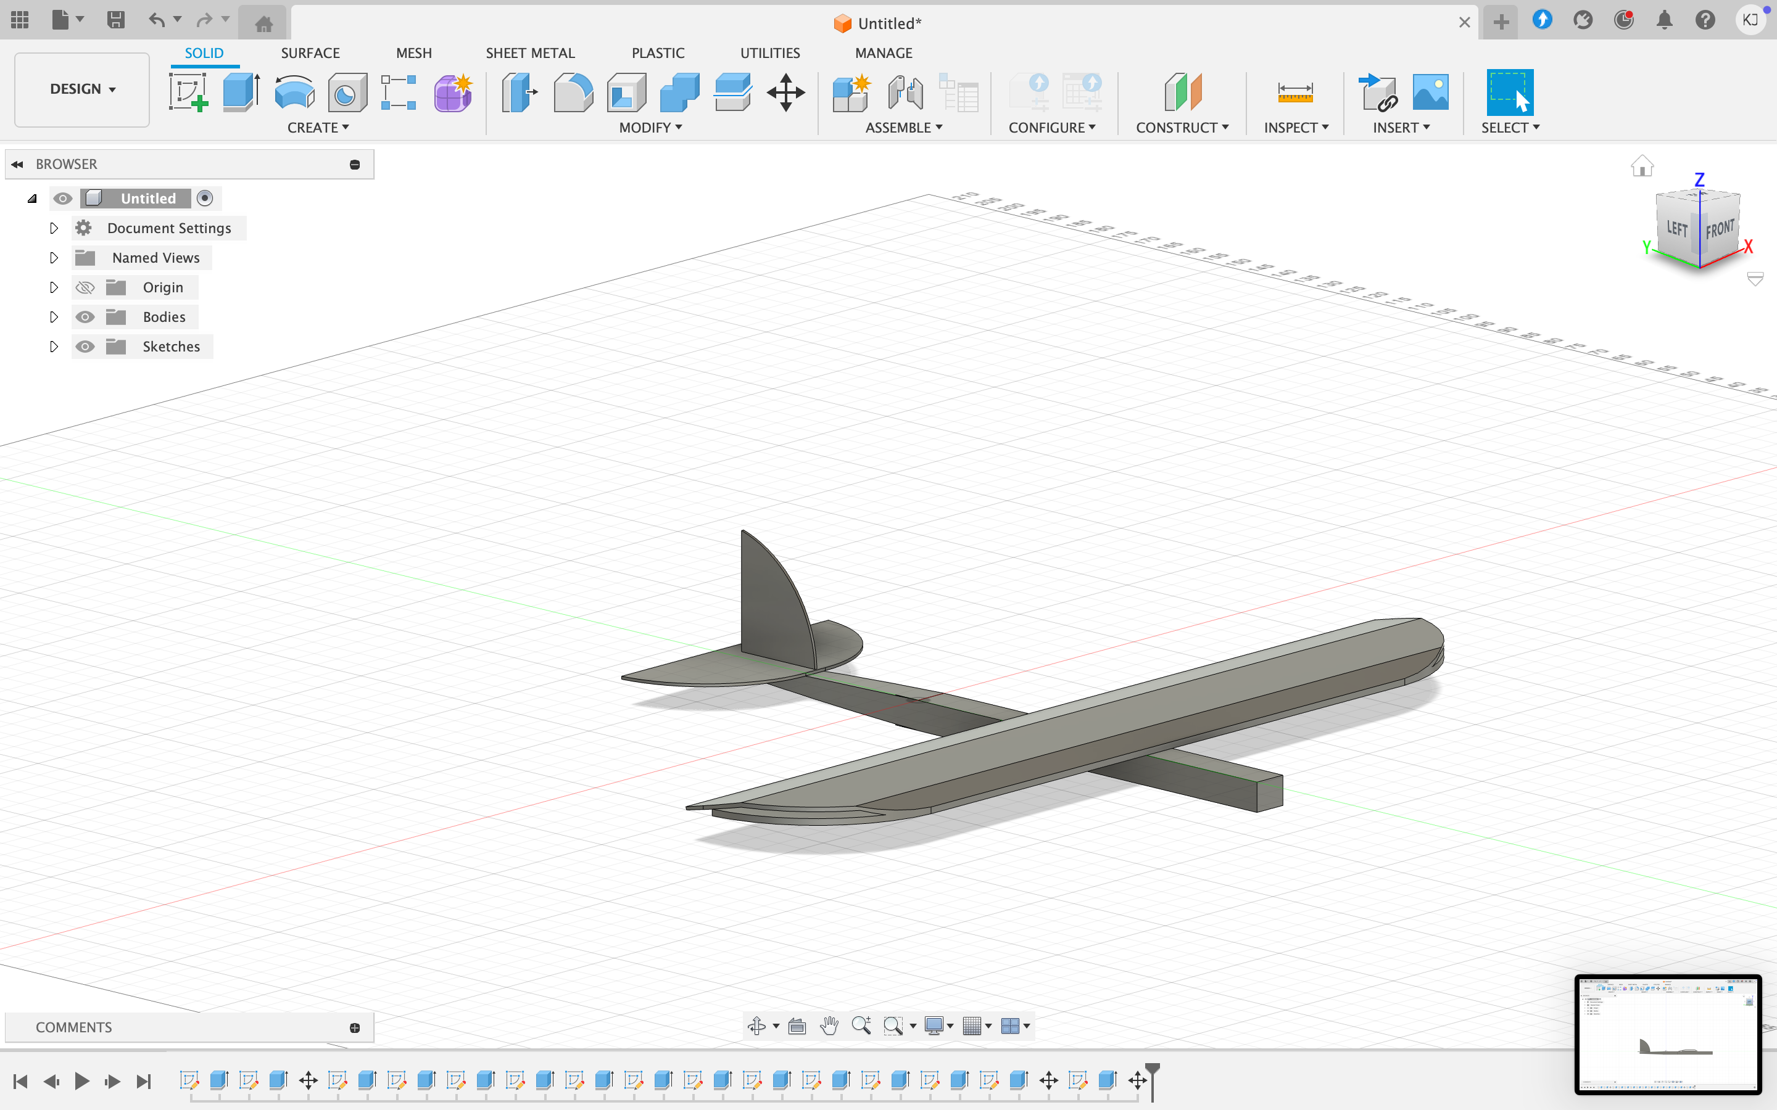Expand the Origin folder node
The height and width of the screenshot is (1110, 1777).
pyautogui.click(x=54, y=287)
